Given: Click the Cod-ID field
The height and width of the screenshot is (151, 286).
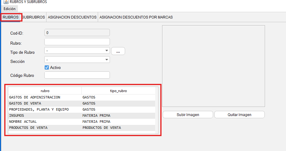Looking at the screenshot, I should tap(77, 33).
